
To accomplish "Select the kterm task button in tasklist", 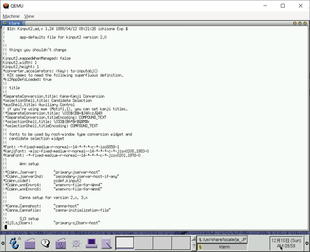I will [222, 246].
